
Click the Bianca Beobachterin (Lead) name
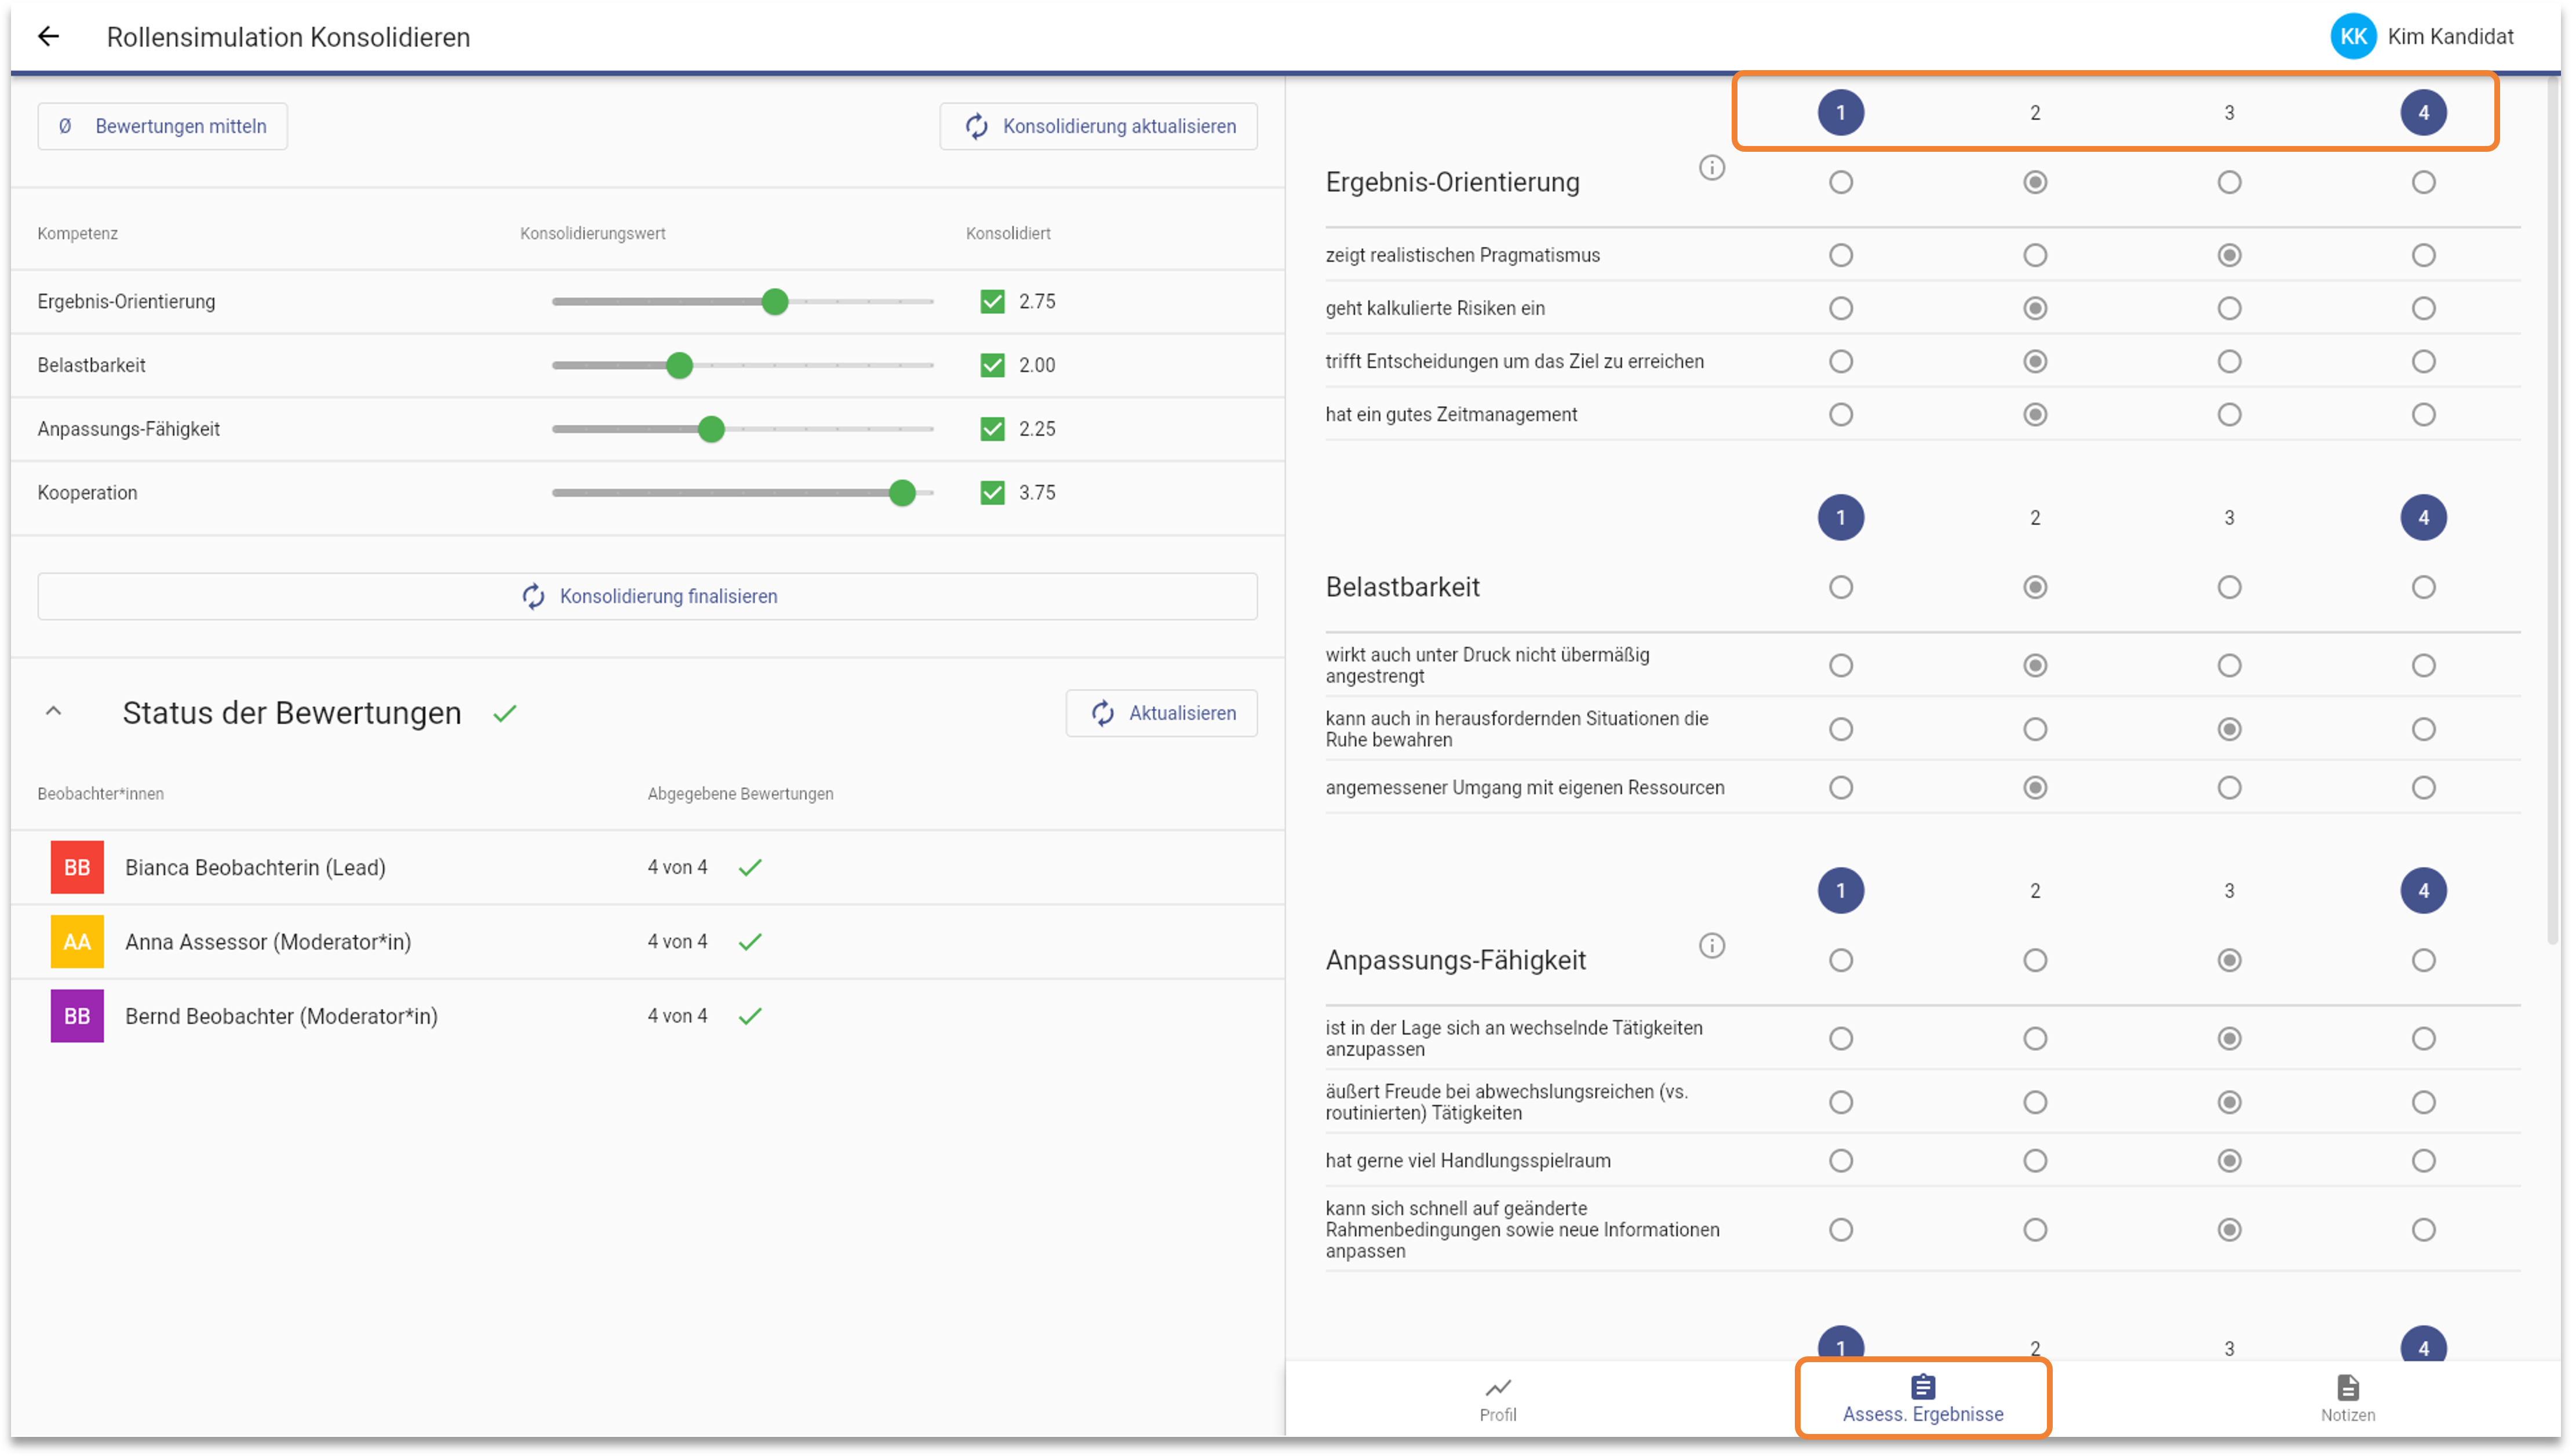[x=255, y=867]
